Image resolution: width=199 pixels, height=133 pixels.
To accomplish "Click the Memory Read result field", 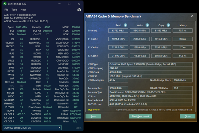I will click(118, 31).
